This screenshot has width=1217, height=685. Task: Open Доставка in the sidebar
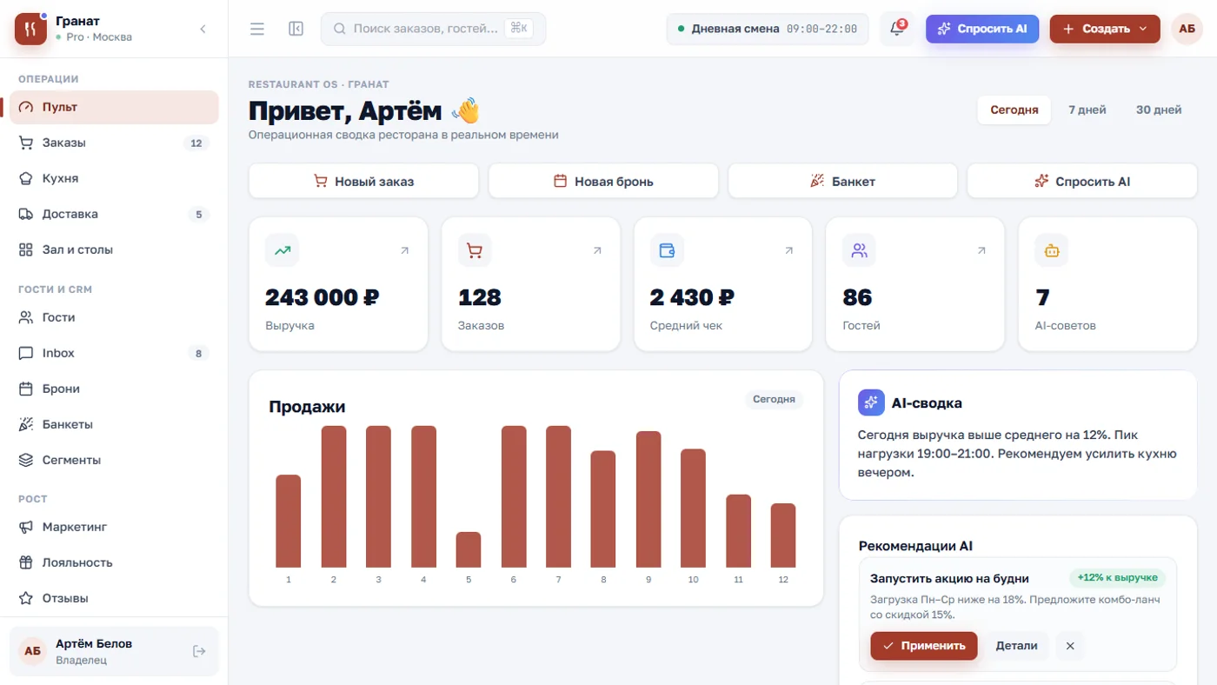[x=114, y=214]
